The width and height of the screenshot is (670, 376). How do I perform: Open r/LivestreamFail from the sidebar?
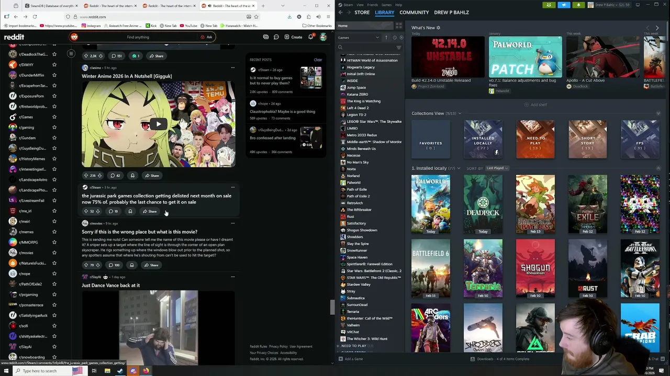[x=31, y=201]
